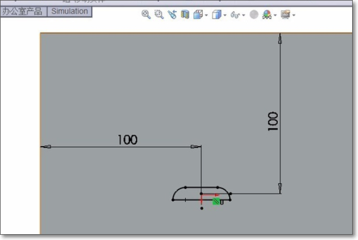This screenshot has height=240, width=358.
Task: Click the green sketch relation icon
Action: pyautogui.click(x=216, y=201)
